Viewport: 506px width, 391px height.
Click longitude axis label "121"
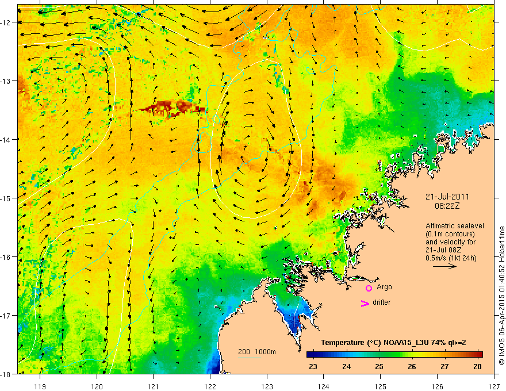pyautogui.click(x=154, y=386)
